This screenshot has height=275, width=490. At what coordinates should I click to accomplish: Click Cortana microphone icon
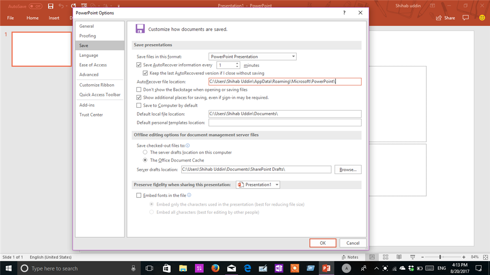[134, 268]
